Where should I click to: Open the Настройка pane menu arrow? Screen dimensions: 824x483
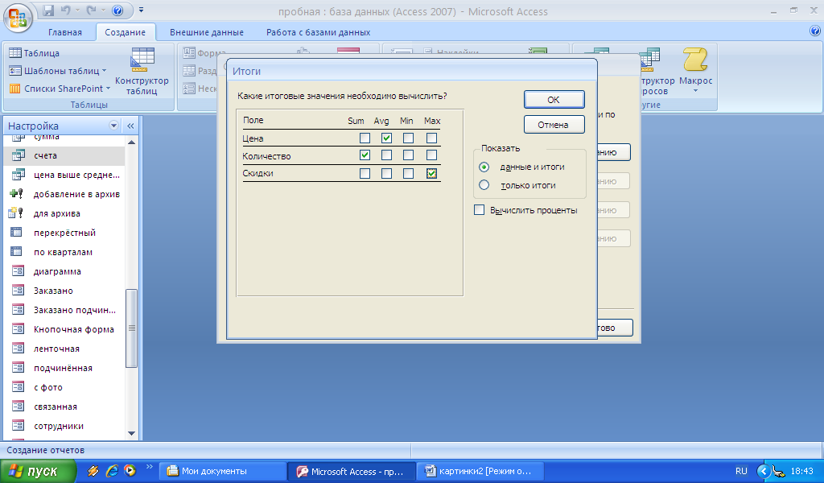point(113,126)
